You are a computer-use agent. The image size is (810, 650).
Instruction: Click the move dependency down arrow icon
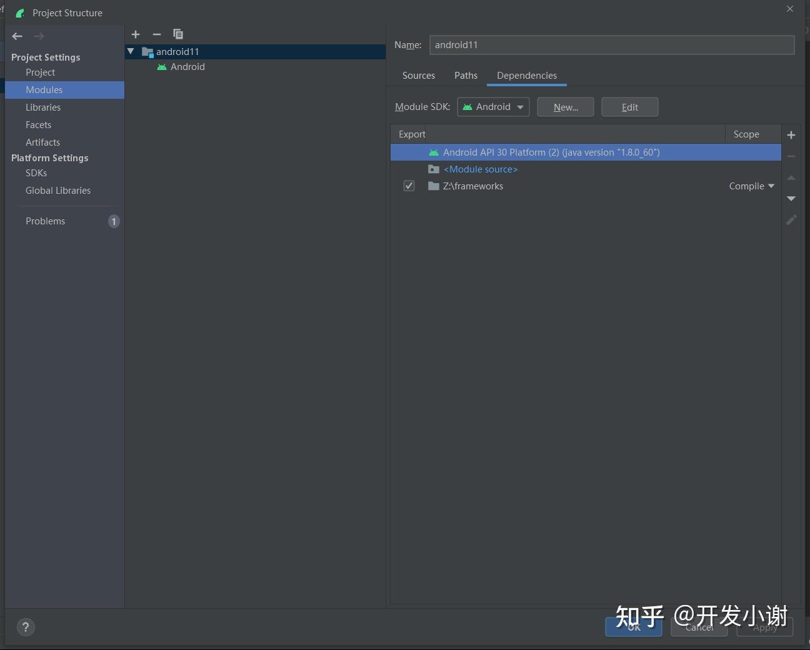791,199
